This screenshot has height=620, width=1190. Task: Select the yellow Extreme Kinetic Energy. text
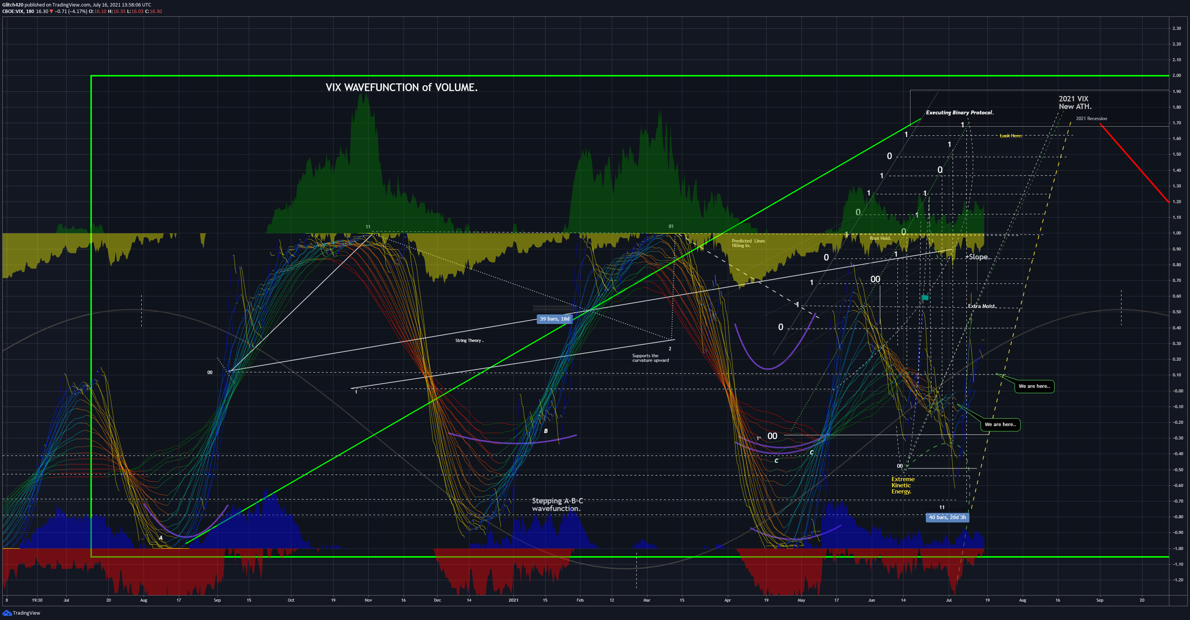tap(903, 485)
